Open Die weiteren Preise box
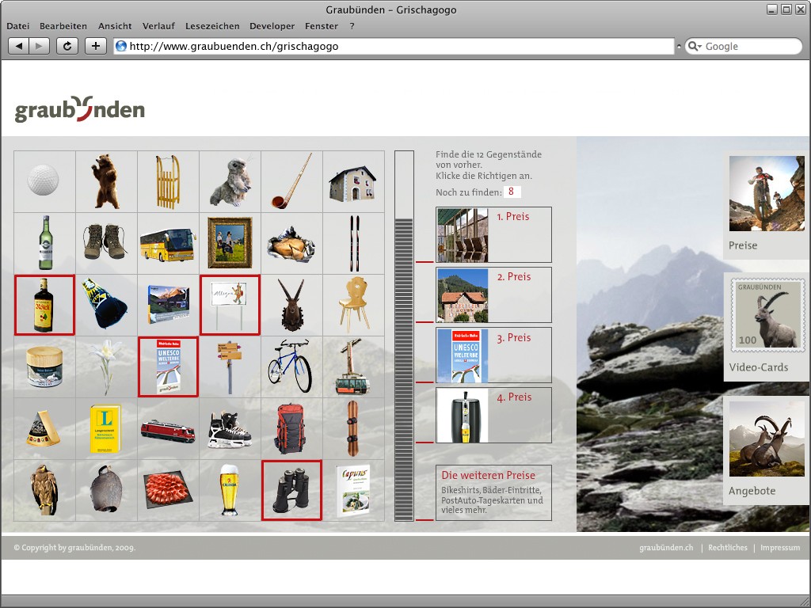The width and height of the screenshot is (811, 608). pyautogui.click(x=493, y=492)
